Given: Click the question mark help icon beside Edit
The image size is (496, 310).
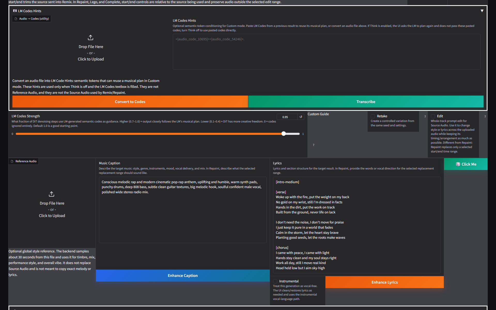Looking at the screenshot, I should click(x=485, y=117).
